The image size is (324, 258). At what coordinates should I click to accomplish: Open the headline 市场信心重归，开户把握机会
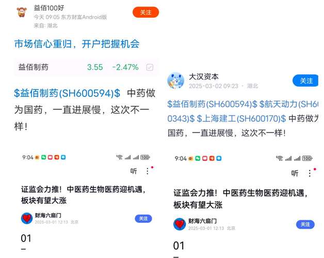[x=77, y=44]
